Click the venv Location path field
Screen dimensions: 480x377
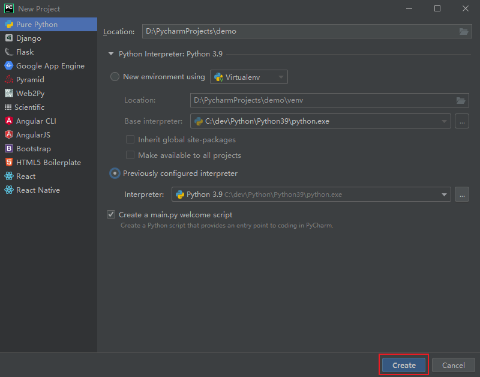coord(329,100)
